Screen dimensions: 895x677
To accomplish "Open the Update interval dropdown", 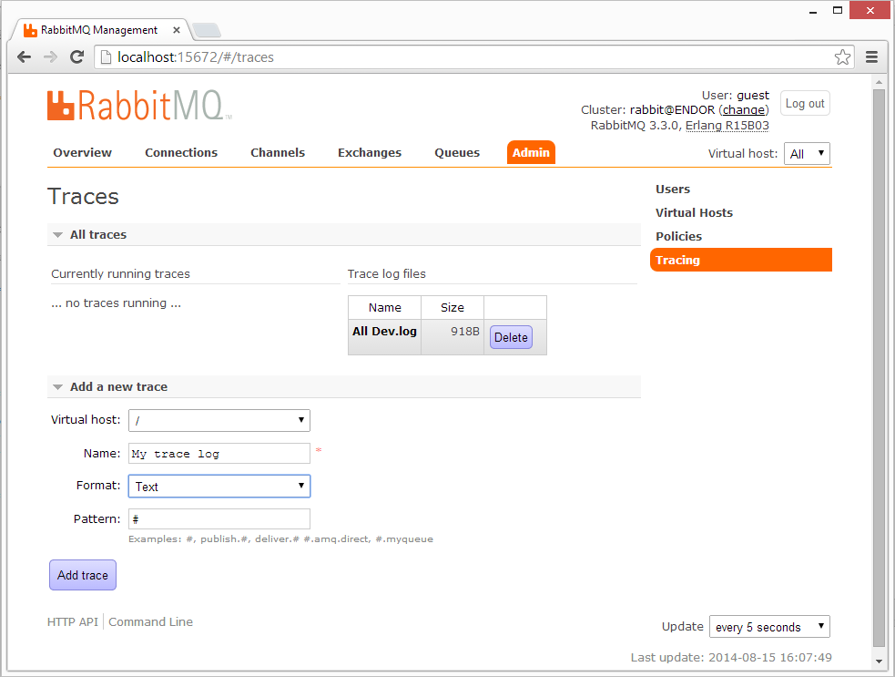I will click(769, 627).
